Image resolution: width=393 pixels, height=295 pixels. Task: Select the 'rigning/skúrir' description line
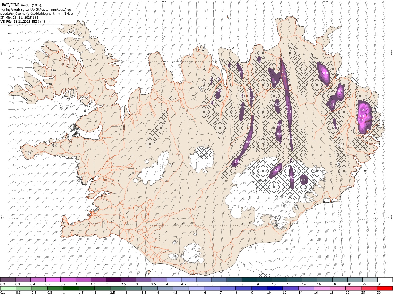[36, 10]
